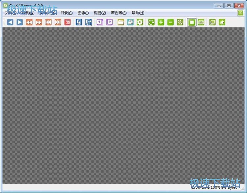Click the checkered image display area
Screen dimensions: 247x193
[123, 106]
